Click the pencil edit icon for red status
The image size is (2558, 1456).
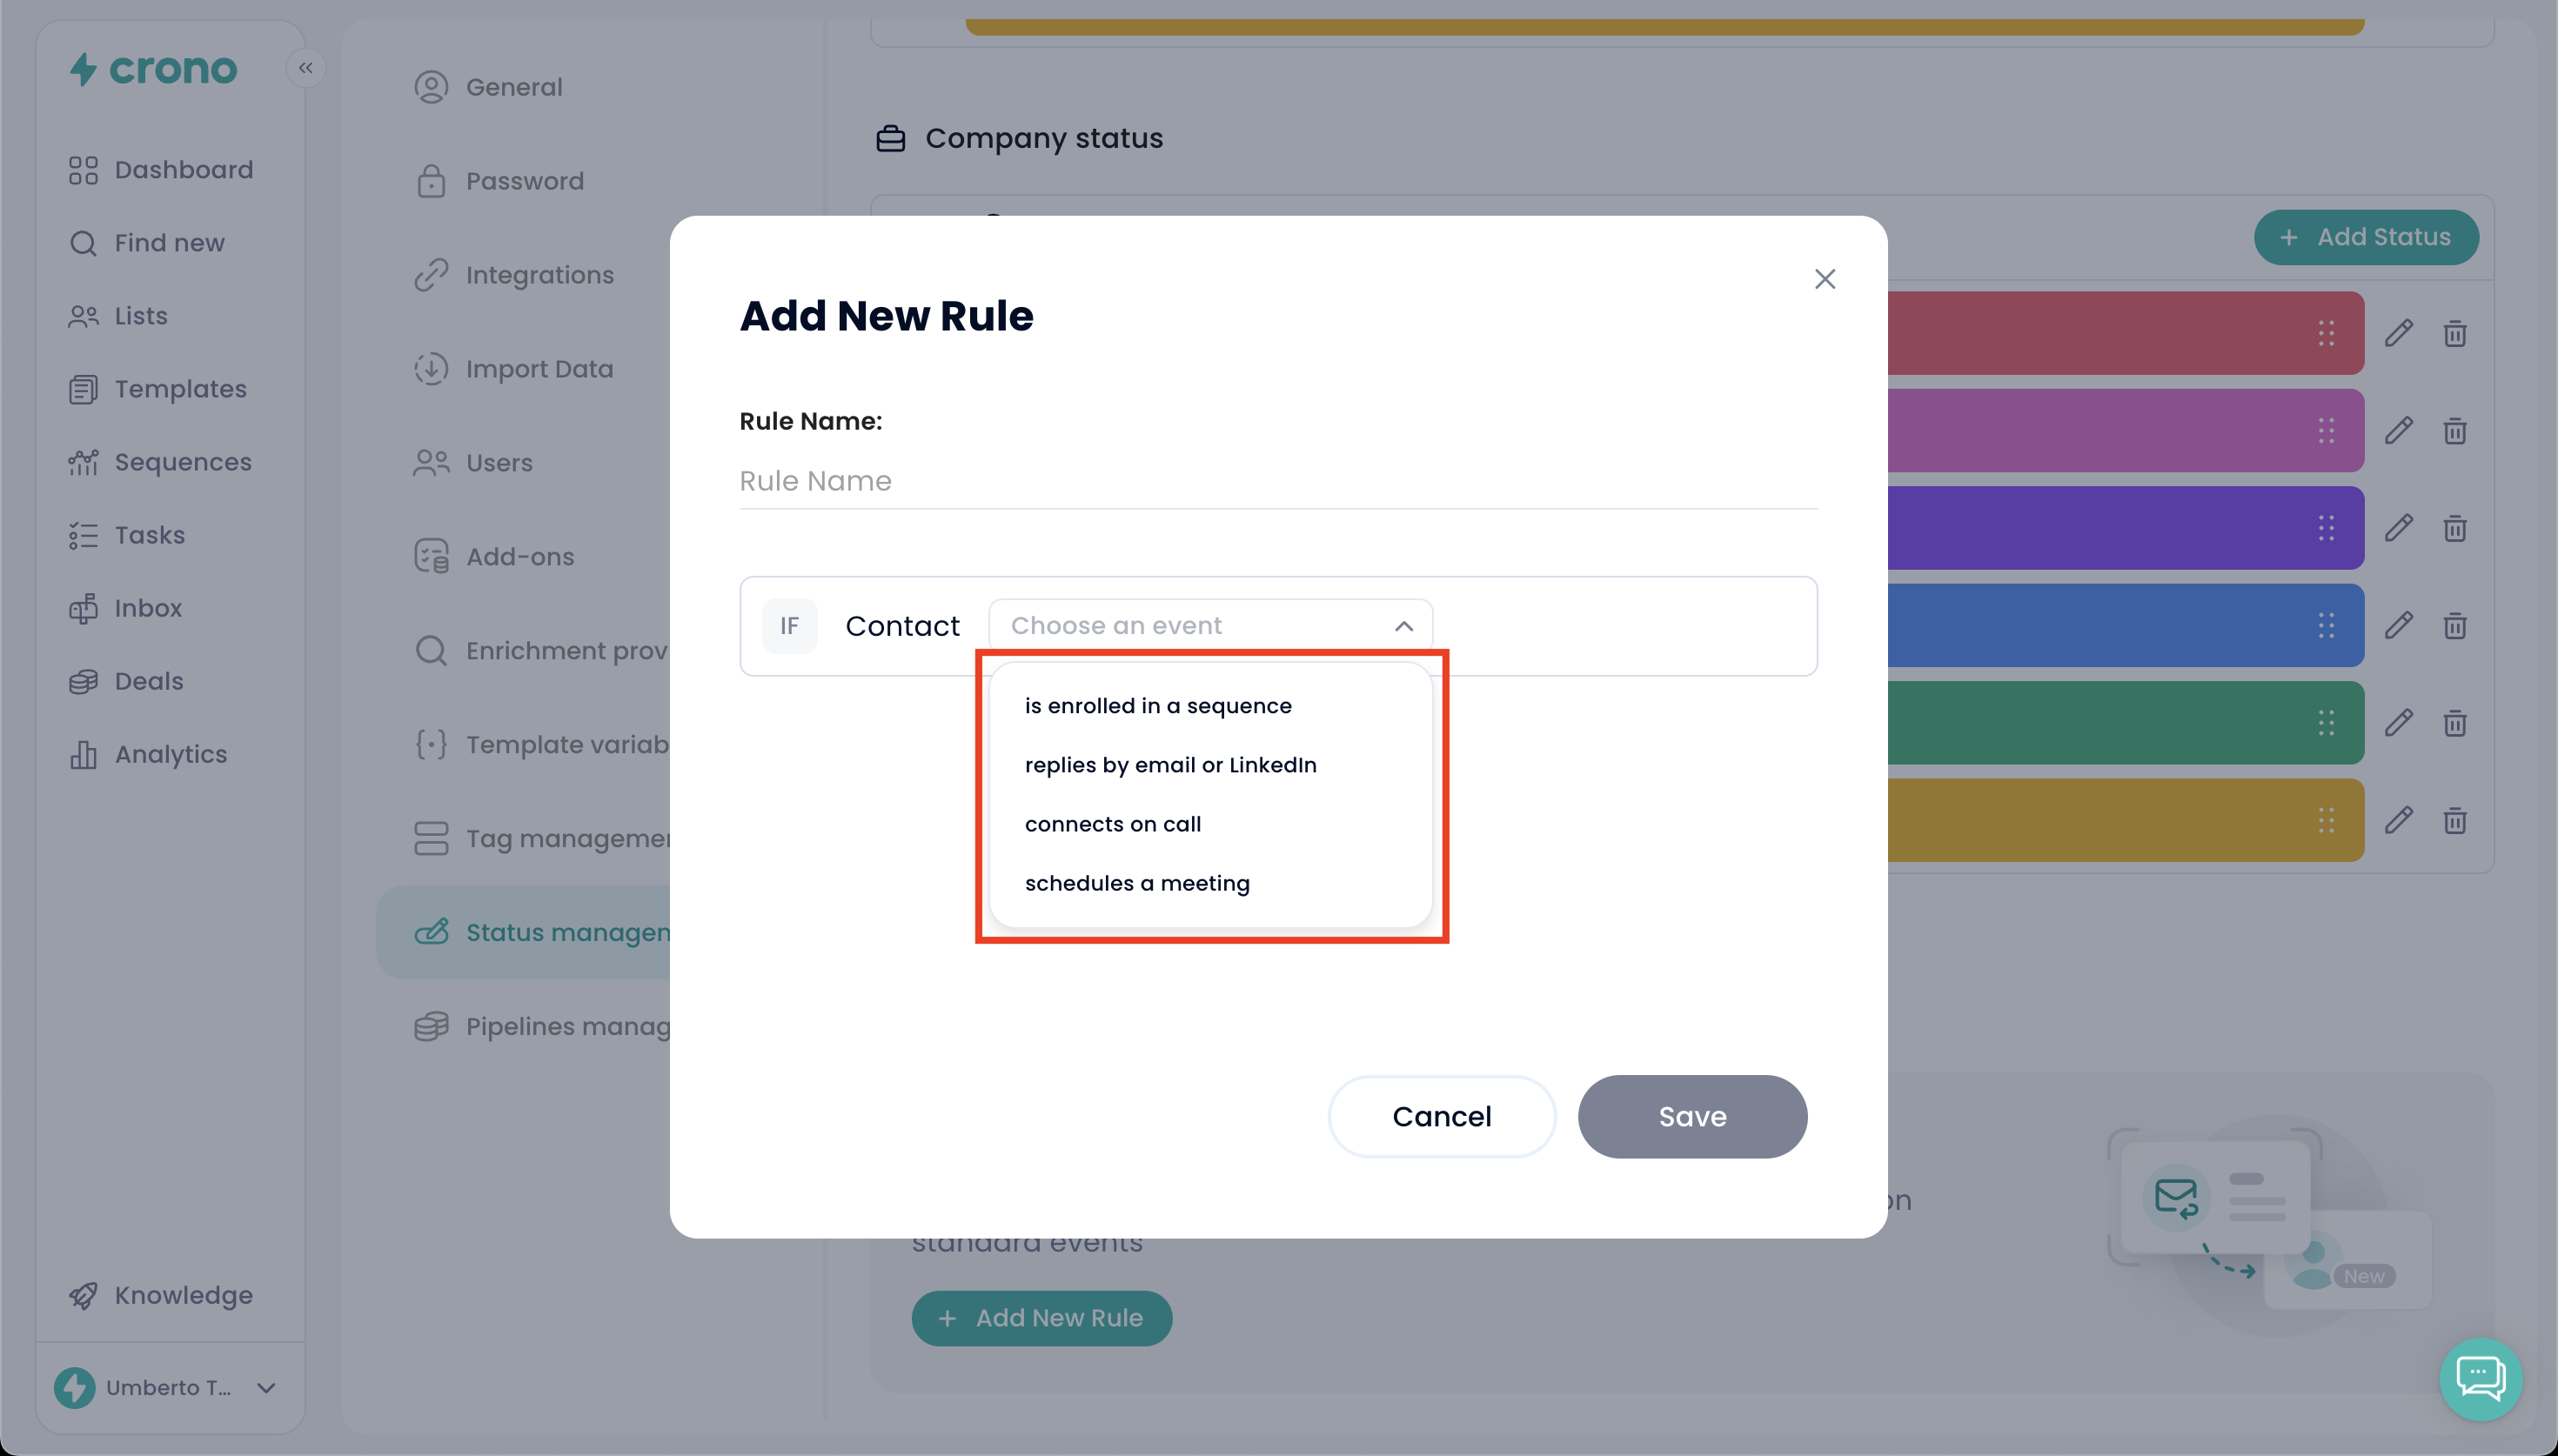[2398, 333]
